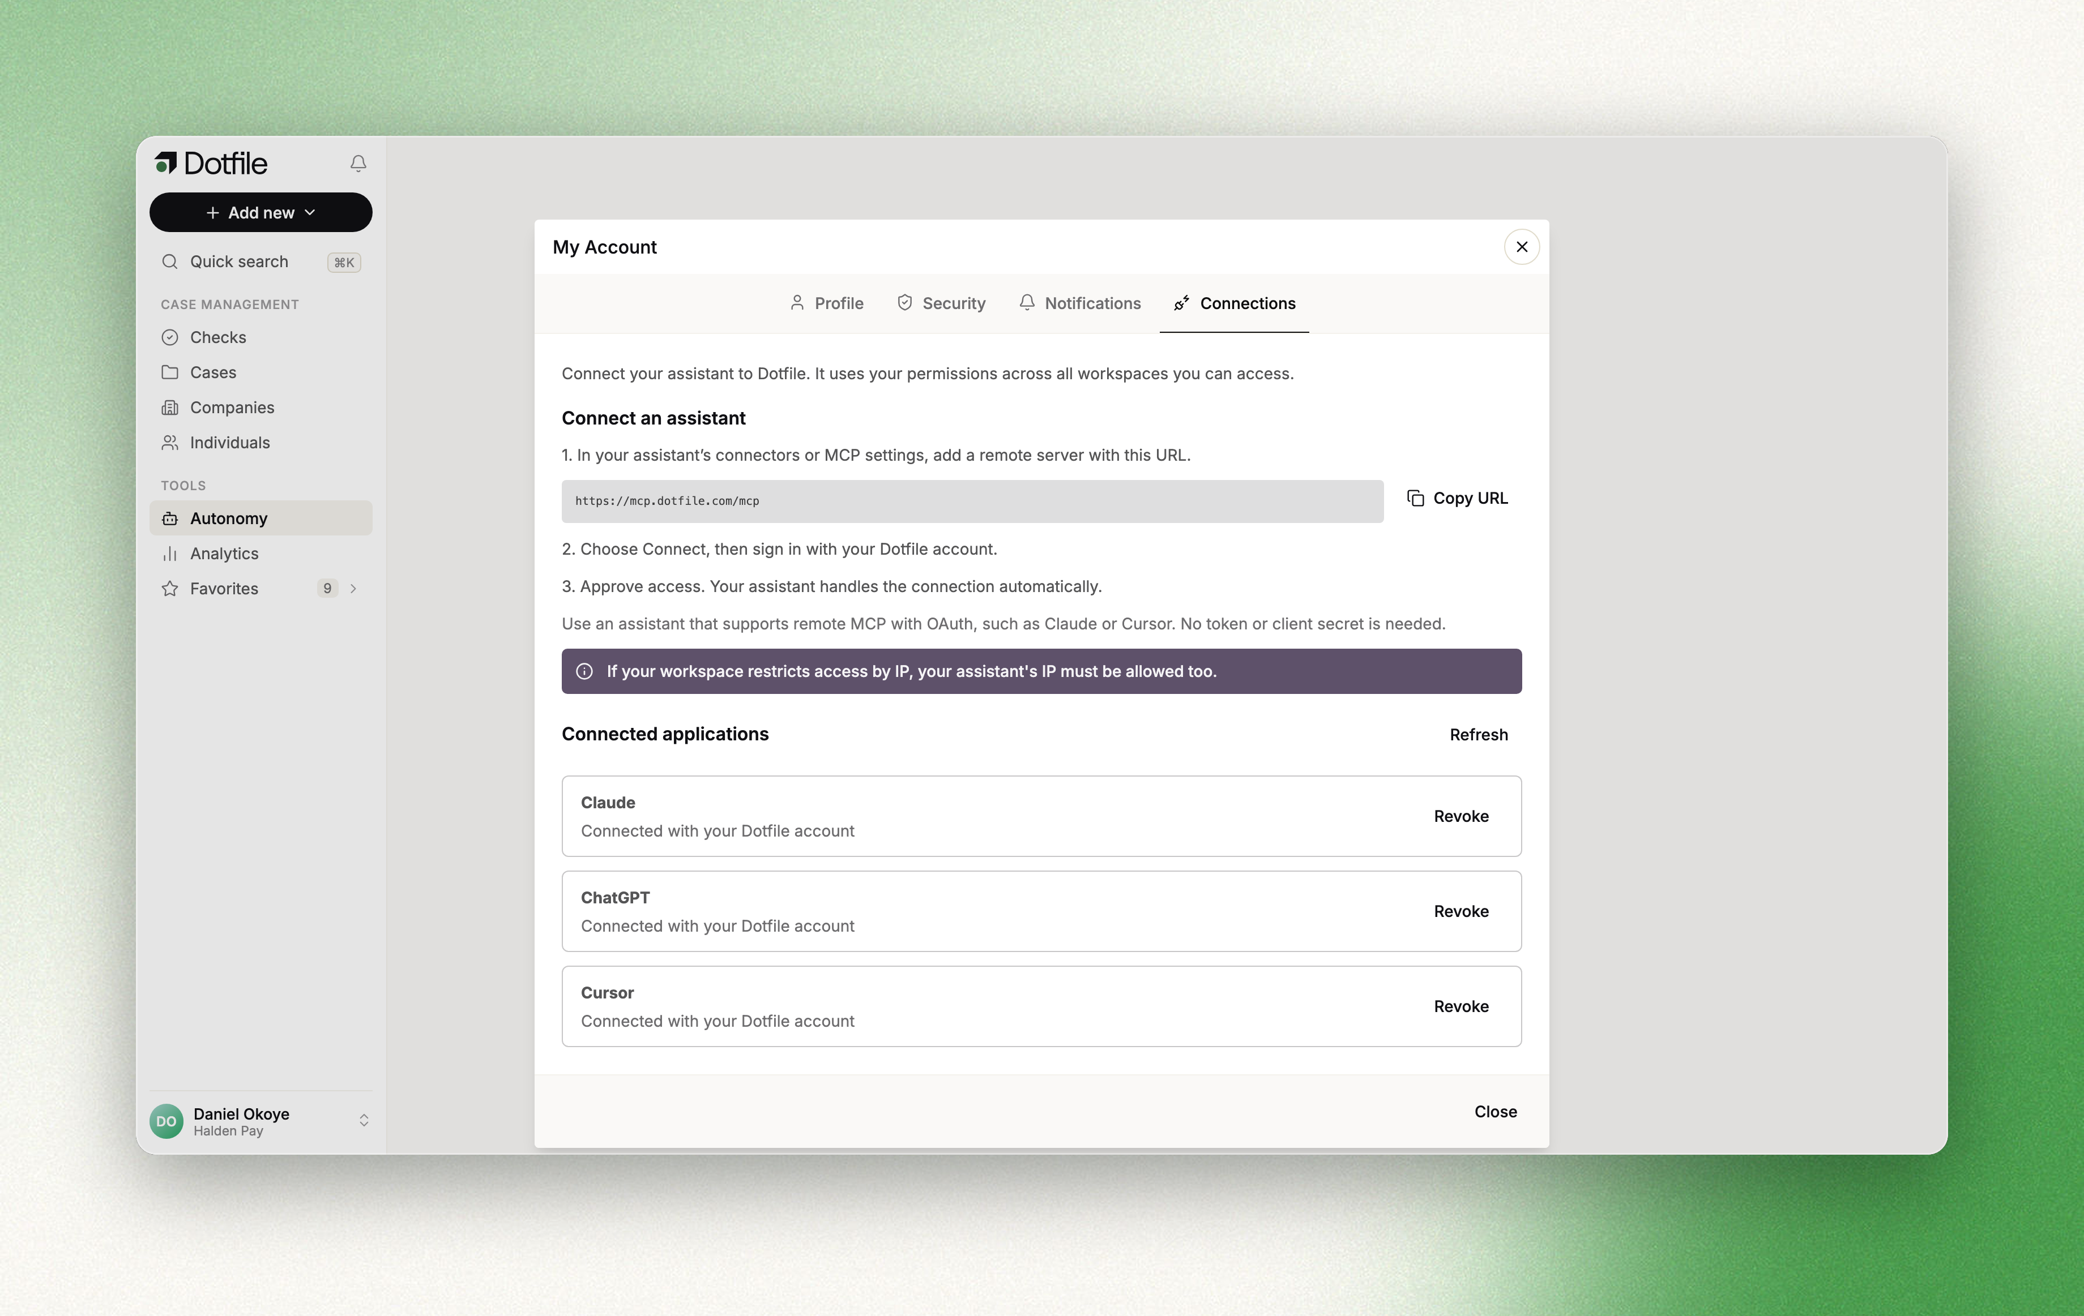The image size is (2084, 1316).
Task: Switch to the Security tab
Action: pos(941,303)
